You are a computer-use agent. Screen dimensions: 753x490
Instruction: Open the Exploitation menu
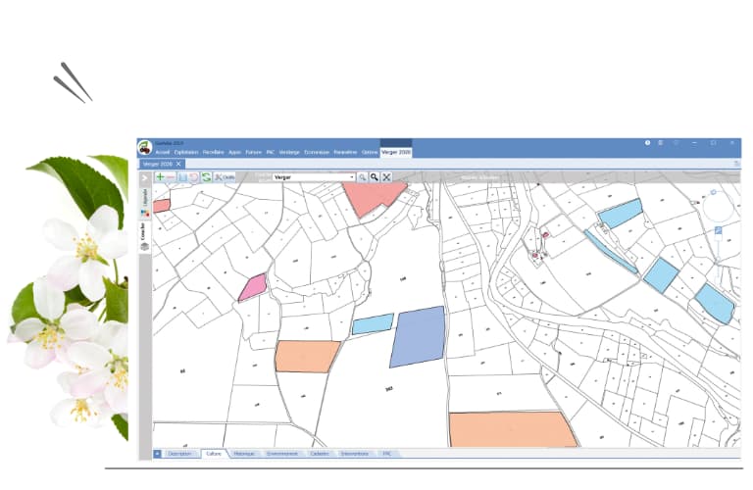click(186, 152)
